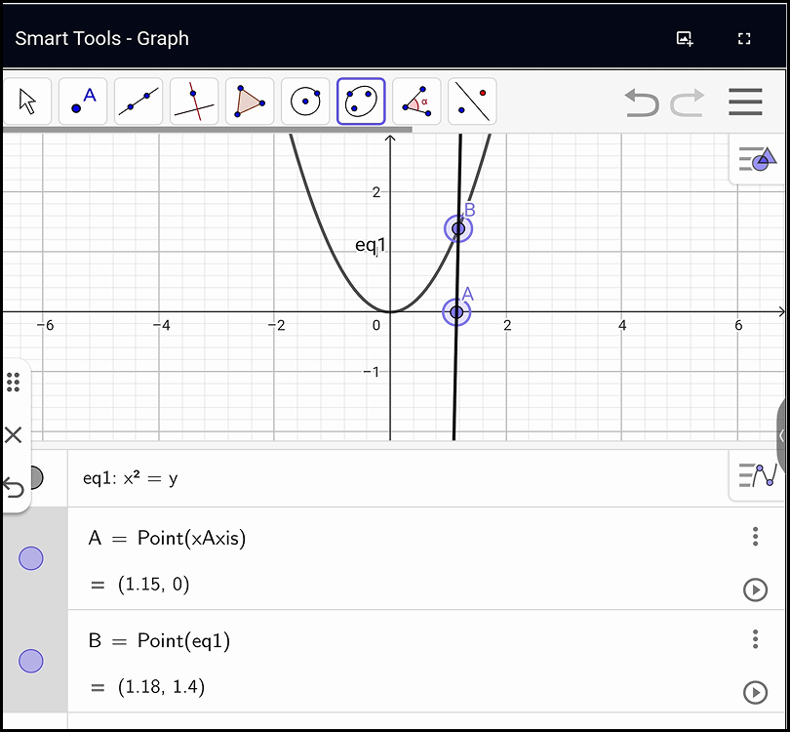Select the Angle measurement tool
Image resolution: width=790 pixels, height=732 pixels.
[416, 101]
